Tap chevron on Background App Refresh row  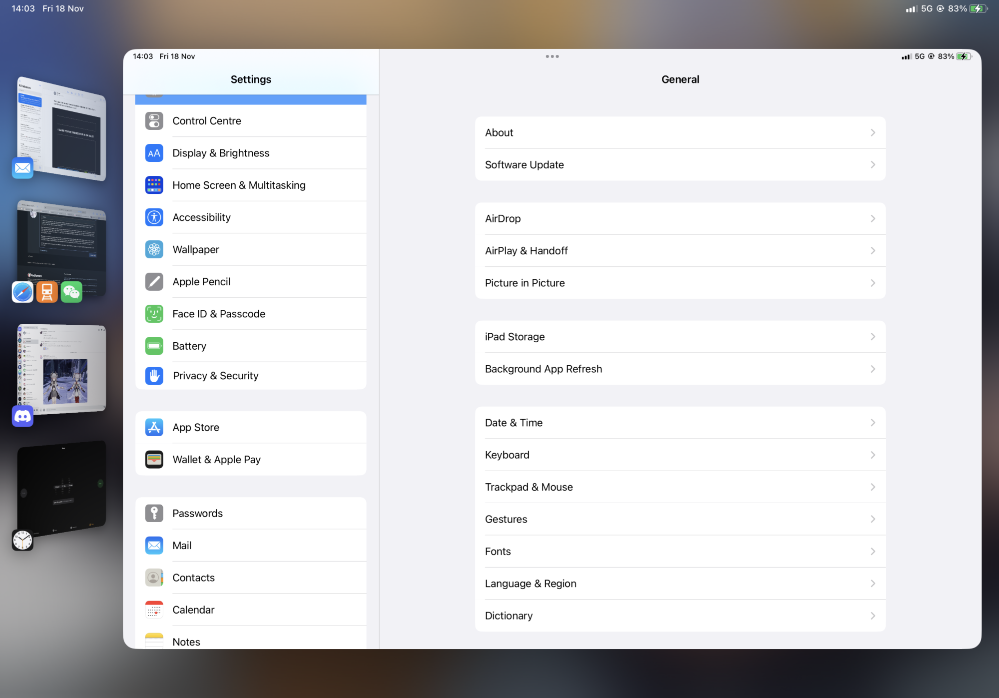point(873,369)
